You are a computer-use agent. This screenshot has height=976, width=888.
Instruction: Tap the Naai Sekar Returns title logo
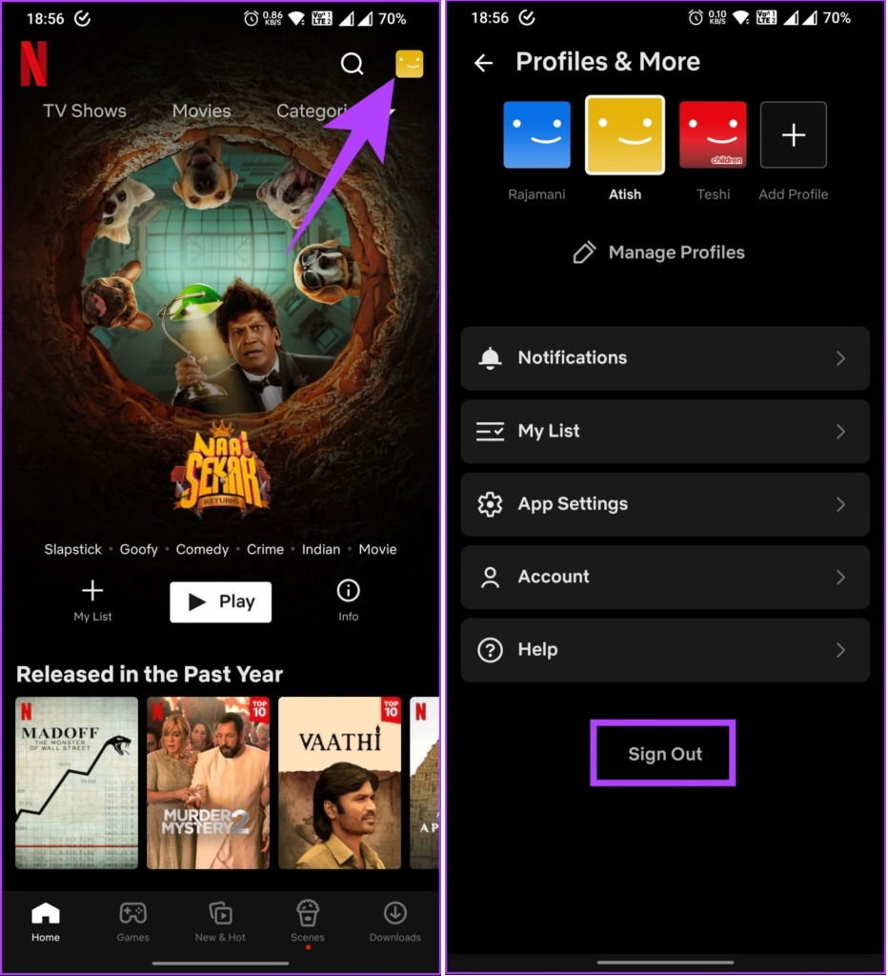pos(221,469)
